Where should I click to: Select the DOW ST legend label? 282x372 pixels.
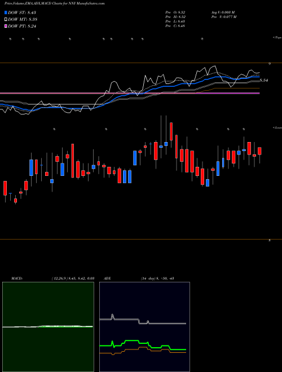click(x=22, y=12)
